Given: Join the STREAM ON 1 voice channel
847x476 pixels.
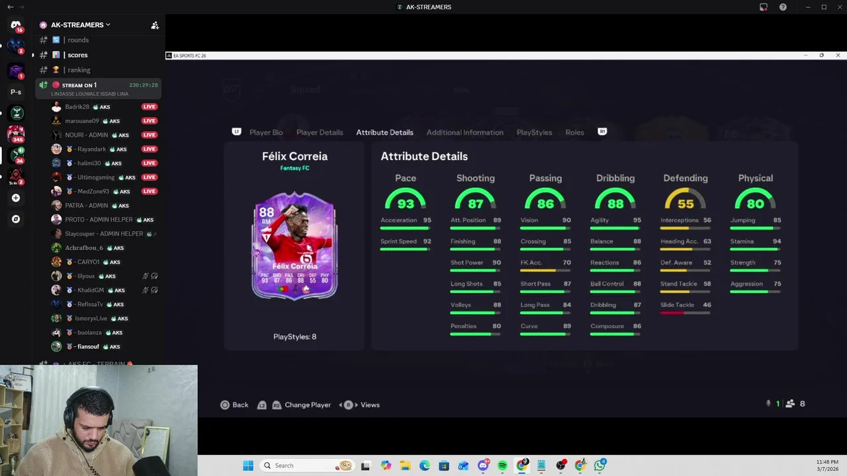Looking at the screenshot, I should point(99,89).
